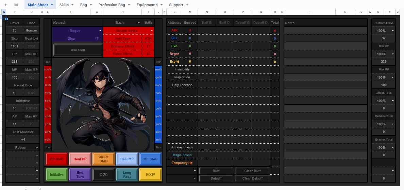Viewport: 404px width, 190px height.
Task: Open the Support sheet tab
Action: click(x=179, y=5)
